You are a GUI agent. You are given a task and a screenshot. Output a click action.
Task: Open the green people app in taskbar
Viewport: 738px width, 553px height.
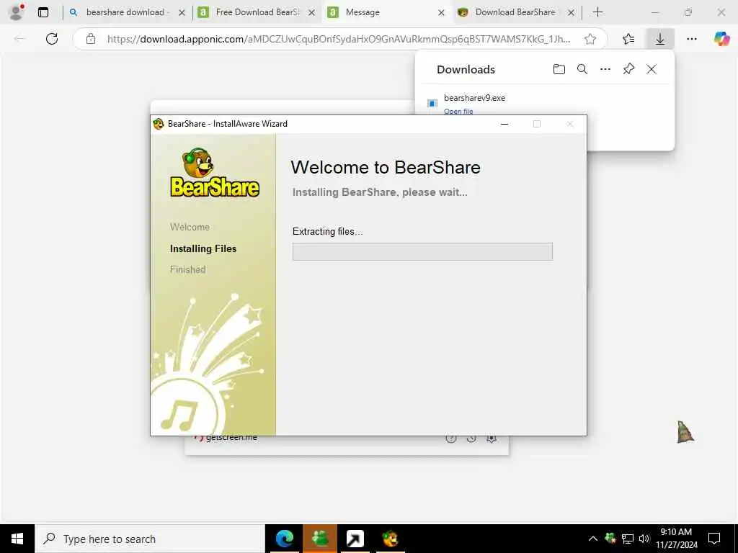tap(320, 539)
